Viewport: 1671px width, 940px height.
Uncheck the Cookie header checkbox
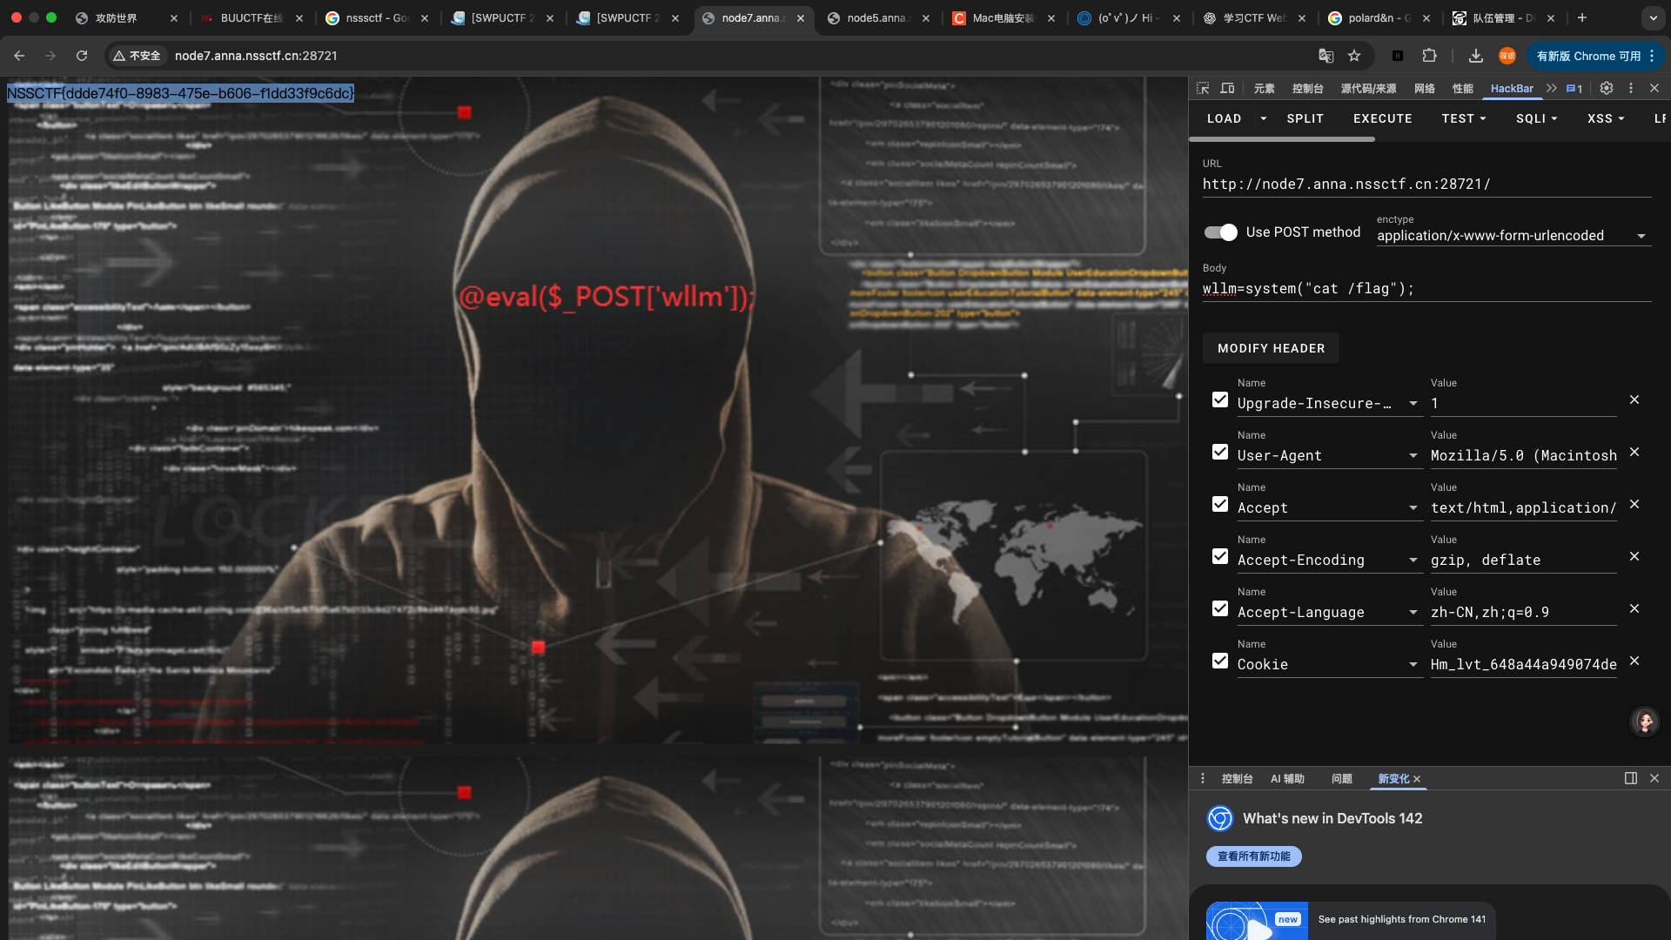pos(1220,661)
